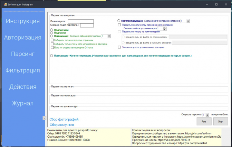This screenshot has width=232, height=147.
Task: Click the Парсинг по аккаунтам group label
Action: coord(63,15)
